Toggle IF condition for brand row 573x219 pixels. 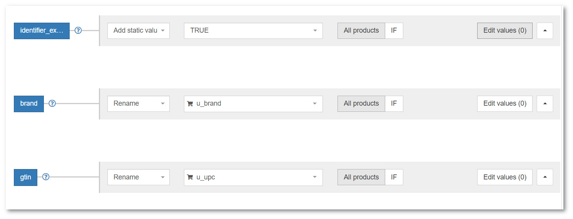coord(394,104)
